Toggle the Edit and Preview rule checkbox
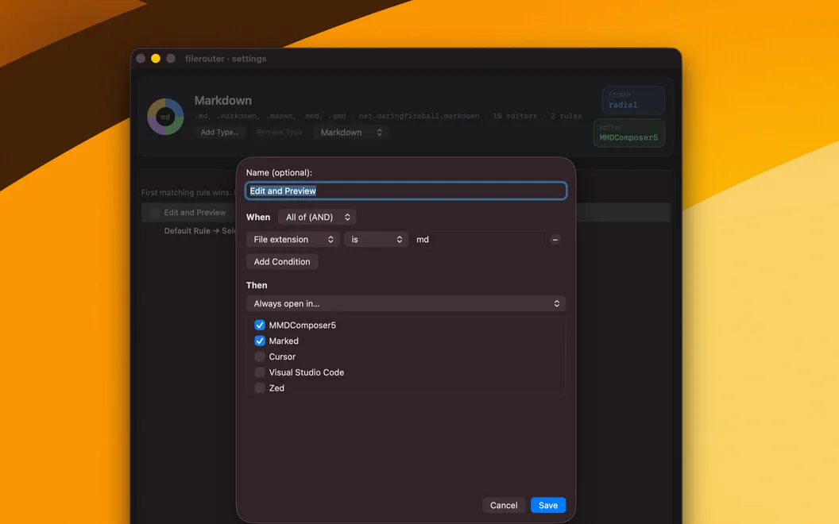 point(154,212)
